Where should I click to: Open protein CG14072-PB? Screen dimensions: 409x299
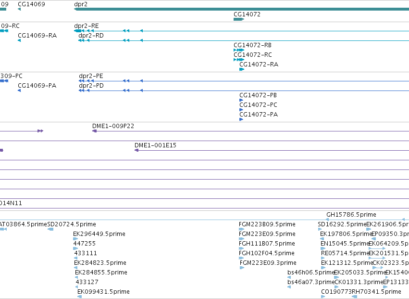coord(258,95)
